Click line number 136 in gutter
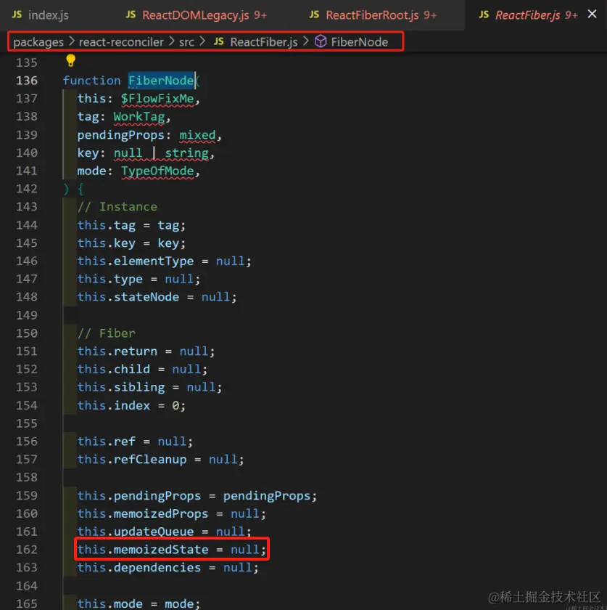The height and width of the screenshot is (610, 607). pyautogui.click(x=27, y=81)
